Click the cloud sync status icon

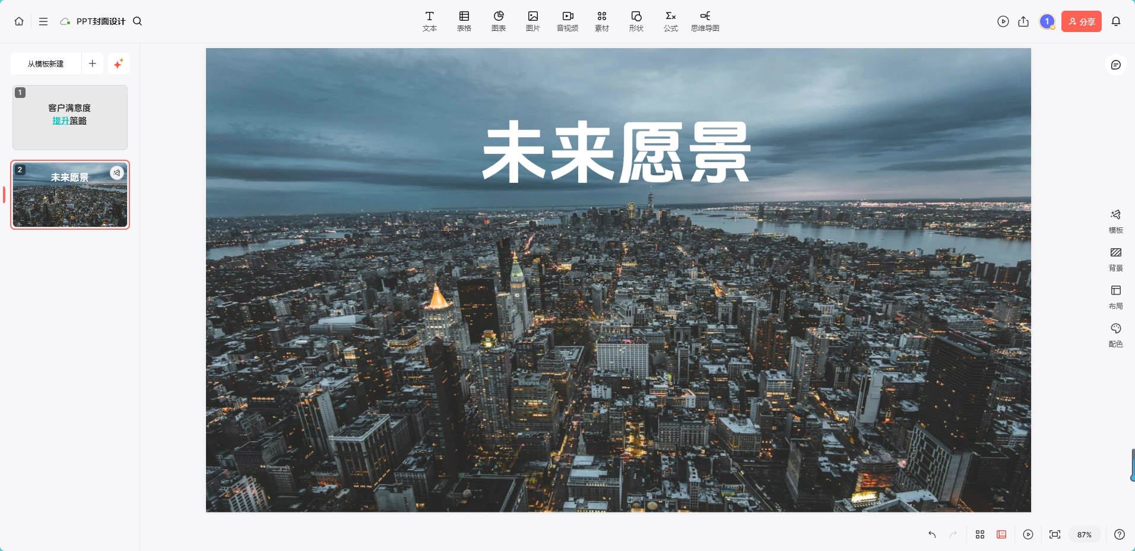tap(65, 21)
